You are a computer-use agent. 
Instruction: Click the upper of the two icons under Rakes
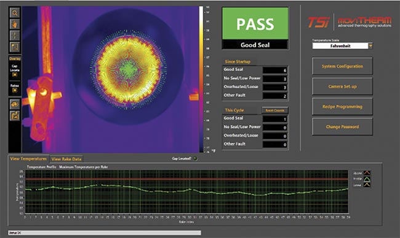point(15,104)
